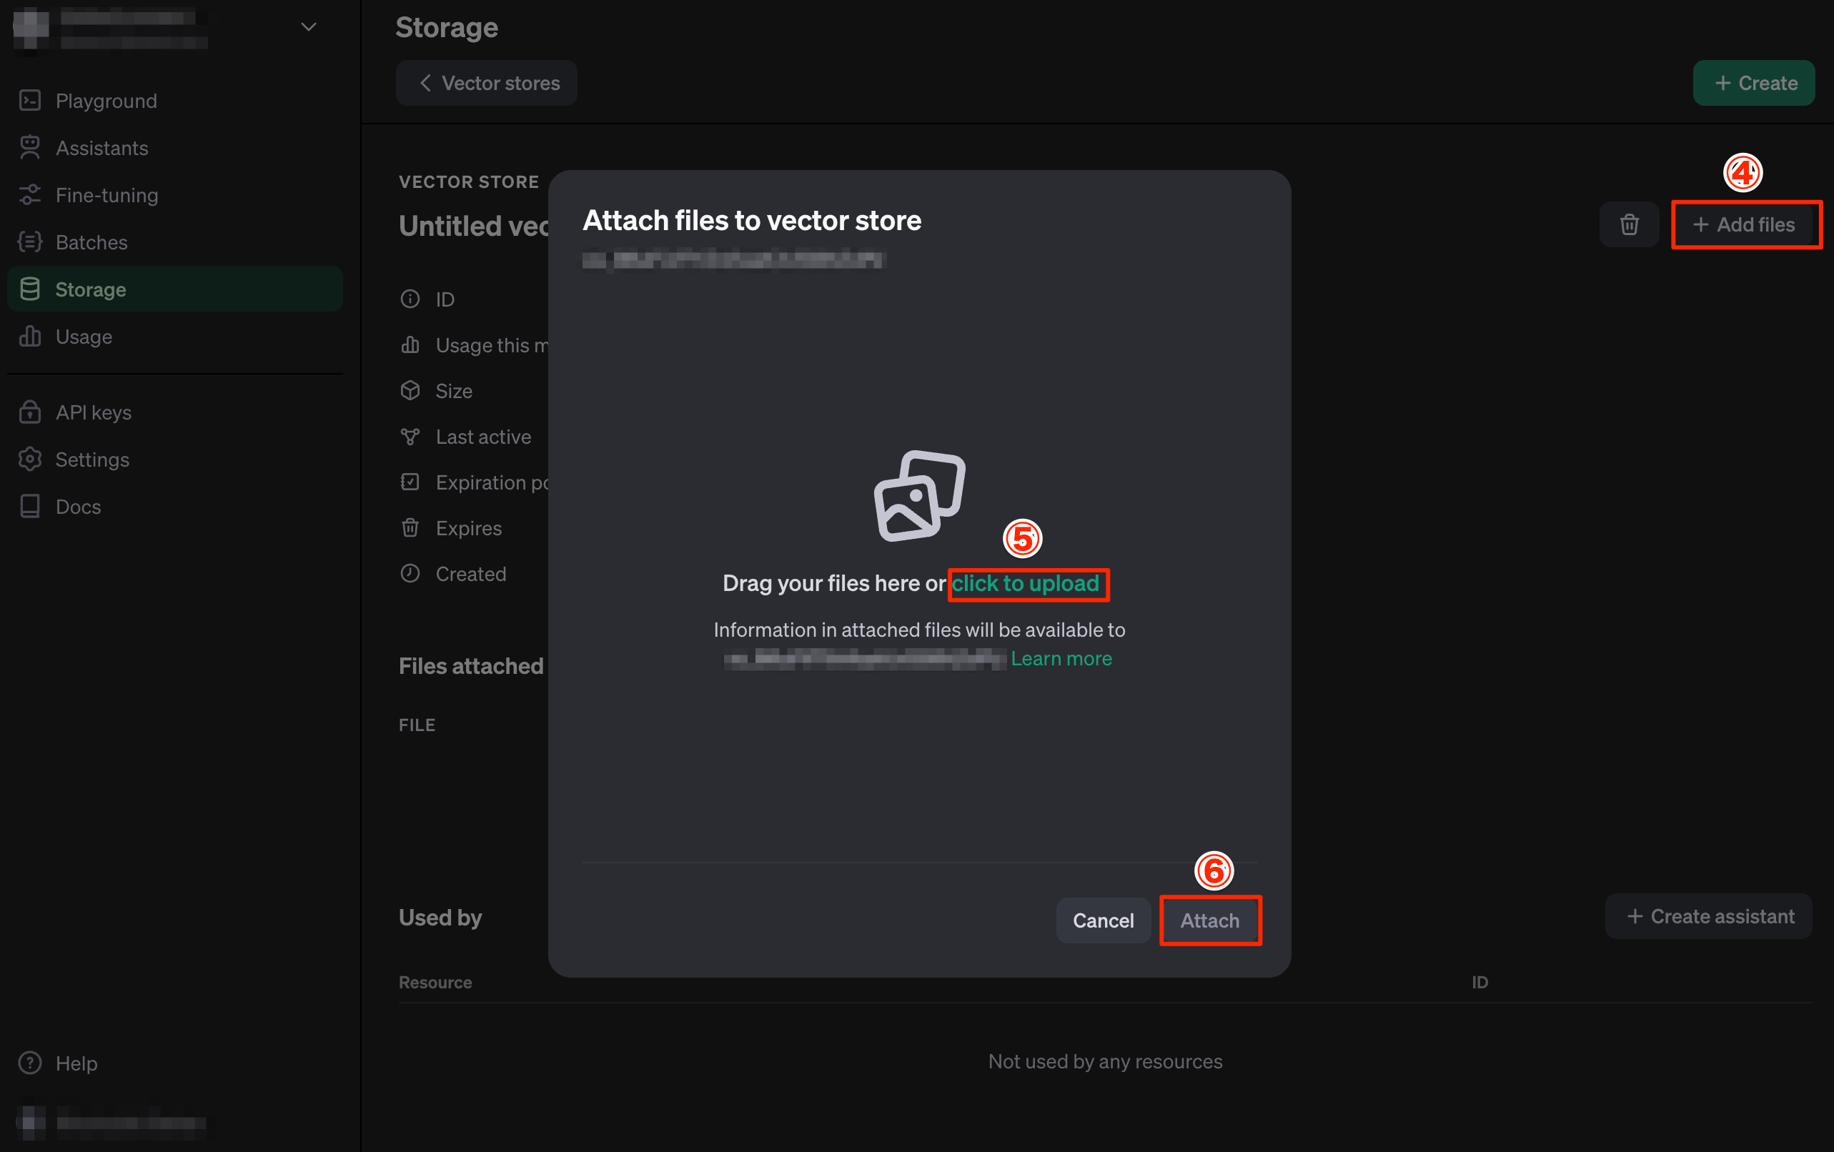Click the Settings gear icon
This screenshot has height=1152, width=1834.
[x=30, y=459]
